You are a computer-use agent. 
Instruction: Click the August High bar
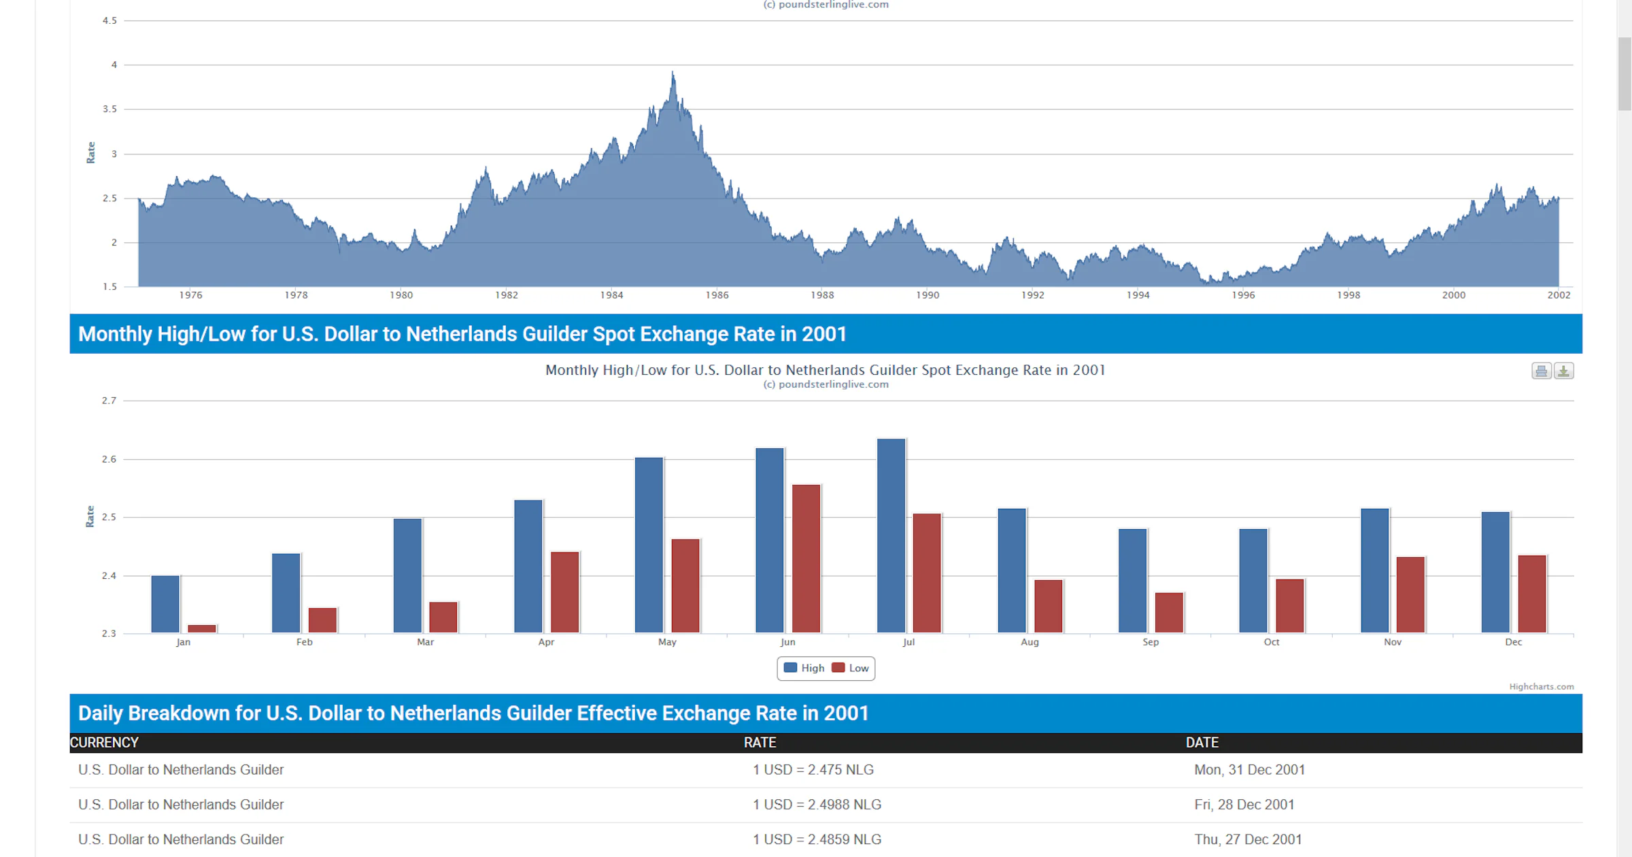tap(1012, 571)
